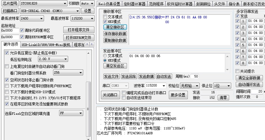Toggle 上电复位时由硬件自动启动看门狗 checkbox
Image resolution: width=265 pixels, height=140 pixels.
tap(7, 66)
